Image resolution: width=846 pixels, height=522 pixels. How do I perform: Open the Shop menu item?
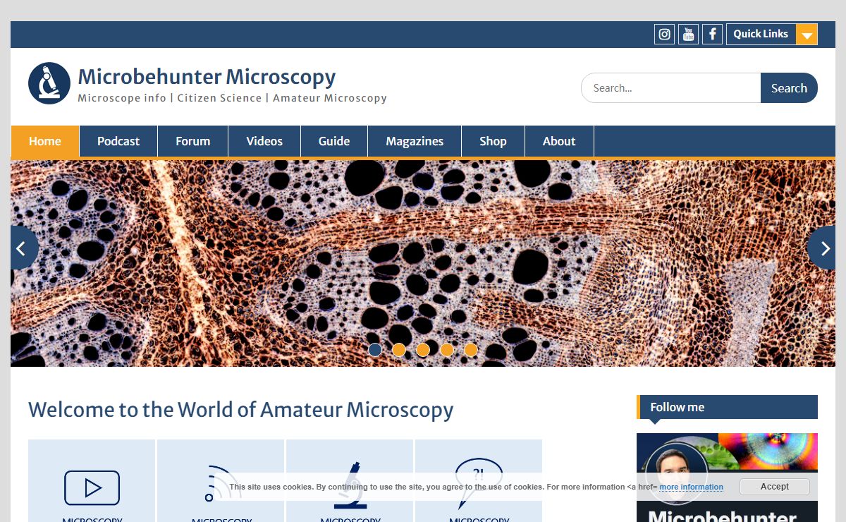(x=493, y=141)
